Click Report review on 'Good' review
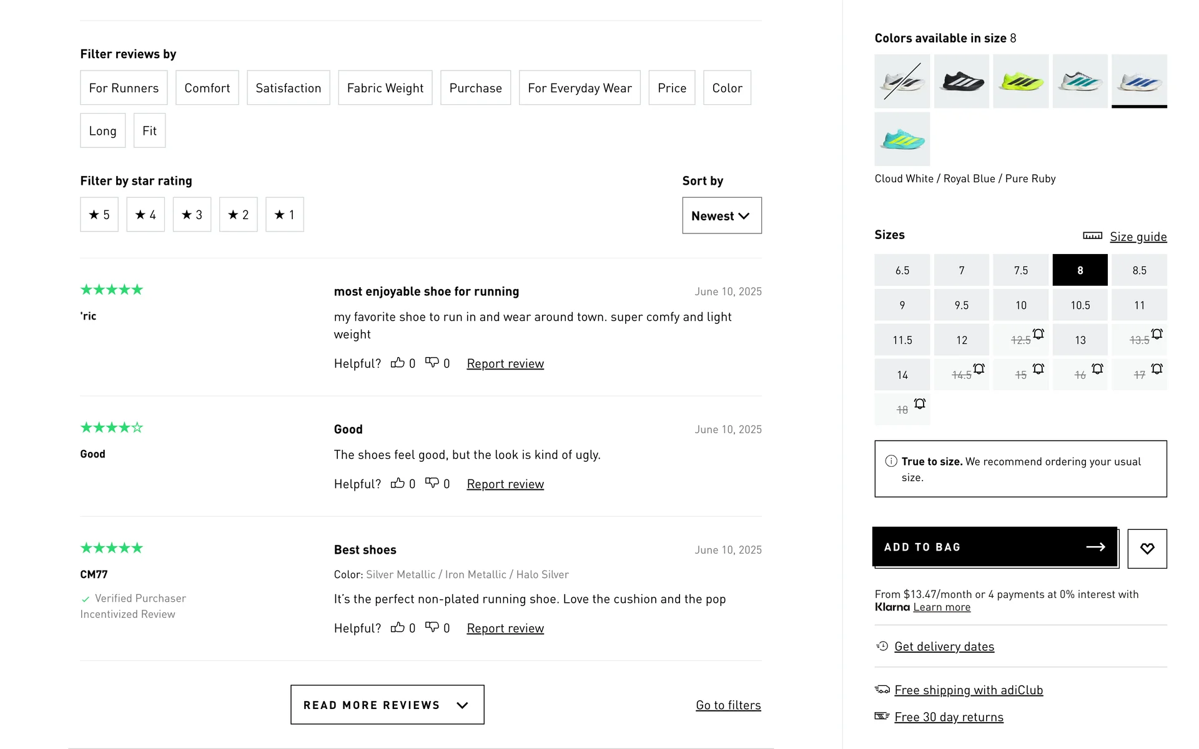1199x749 pixels. click(x=505, y=484)
